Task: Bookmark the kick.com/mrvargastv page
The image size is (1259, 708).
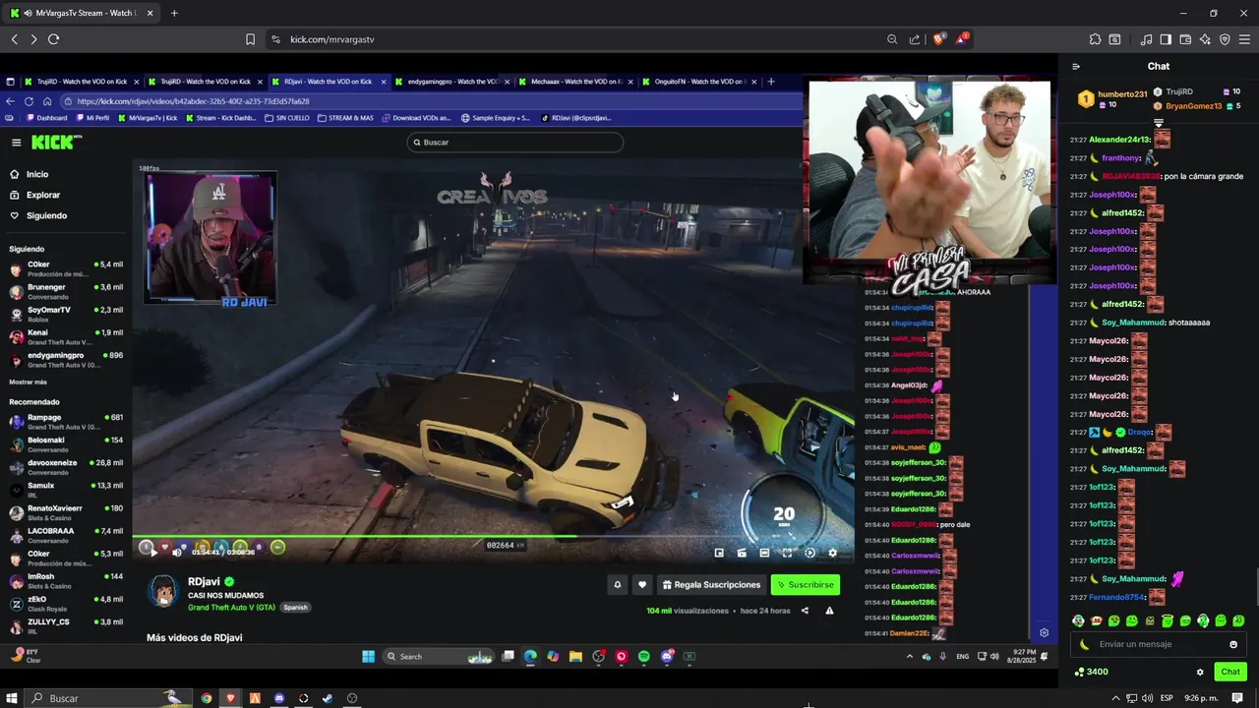Action: click(x=250, y=39)
